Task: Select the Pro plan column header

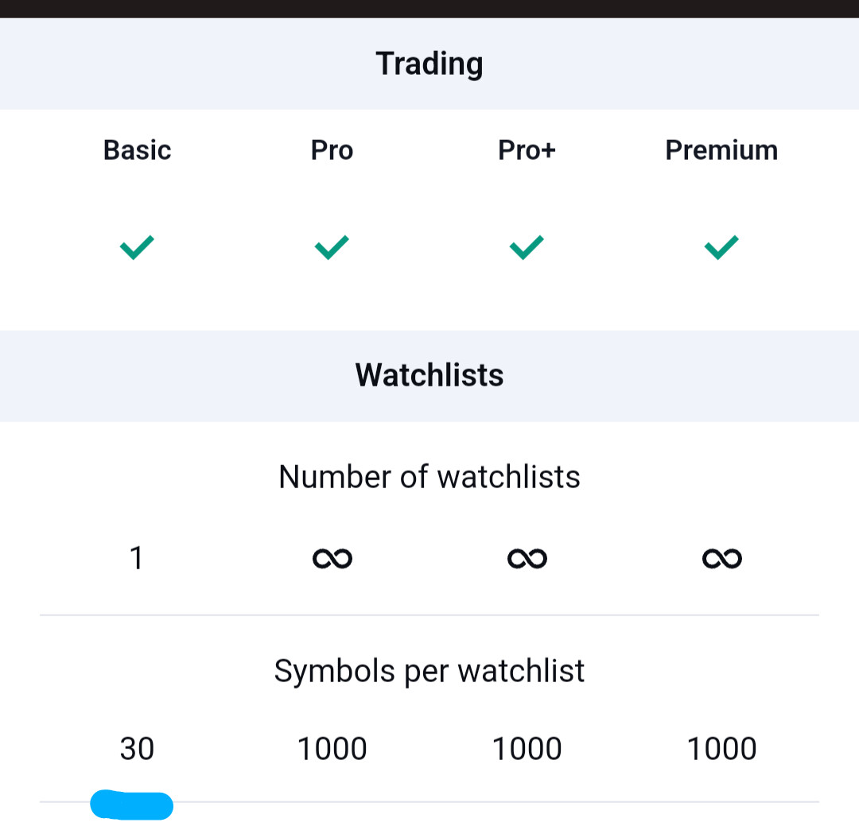Action: (332, 150)
